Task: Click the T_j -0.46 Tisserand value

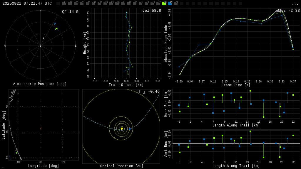Action: [x=149, y=92]
